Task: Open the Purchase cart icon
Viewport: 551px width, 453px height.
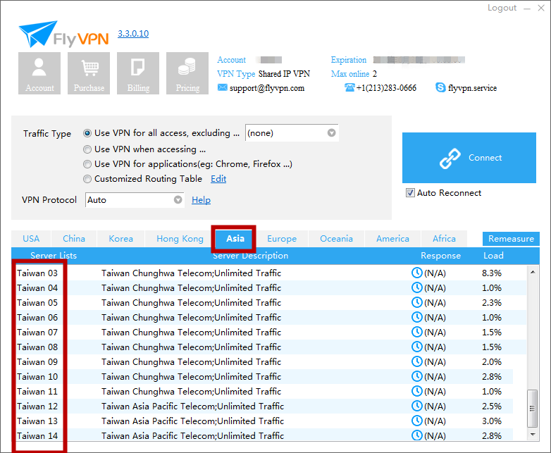Action: [x=89, y=73]
